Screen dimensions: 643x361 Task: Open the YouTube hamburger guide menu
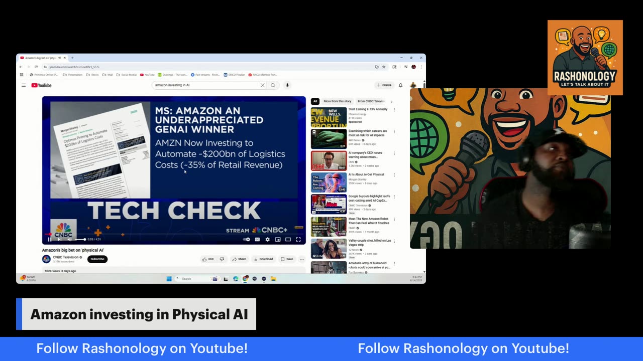(24, 85)
